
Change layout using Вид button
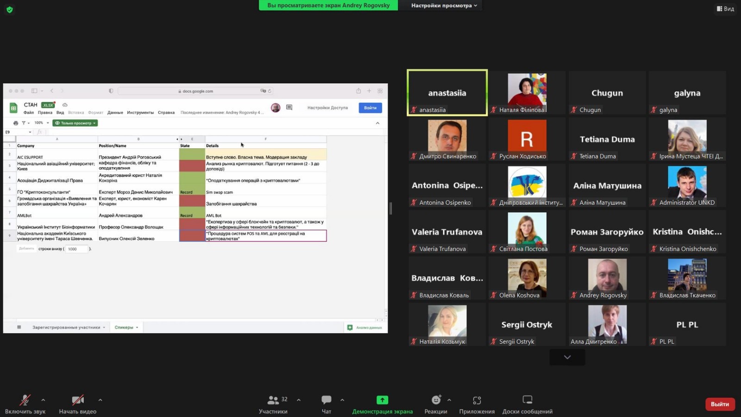(725, 8)
